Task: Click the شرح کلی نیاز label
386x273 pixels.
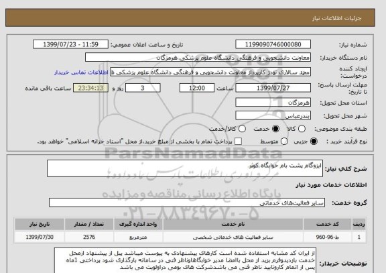Action: [346, 169]
